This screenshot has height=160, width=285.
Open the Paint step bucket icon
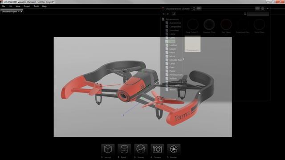[124, 149]
